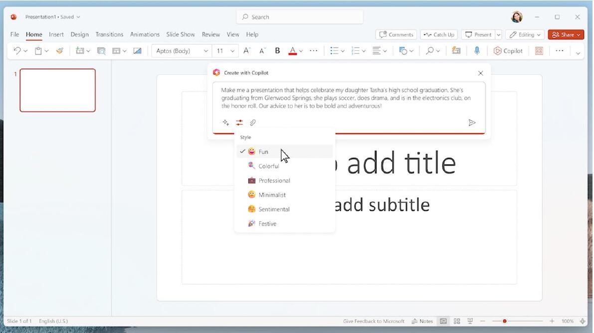Click the slide Layout icon
594x333 pixels.
pyautogui.click(x=116, y=51)
